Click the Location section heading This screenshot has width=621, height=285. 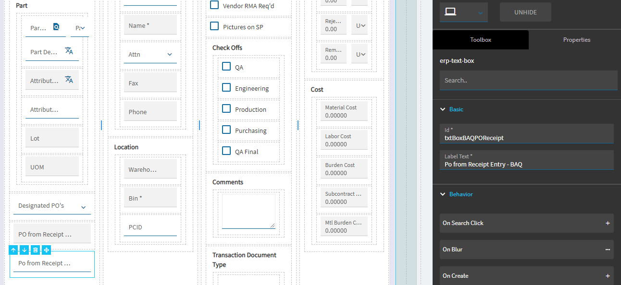click(126, 147)
